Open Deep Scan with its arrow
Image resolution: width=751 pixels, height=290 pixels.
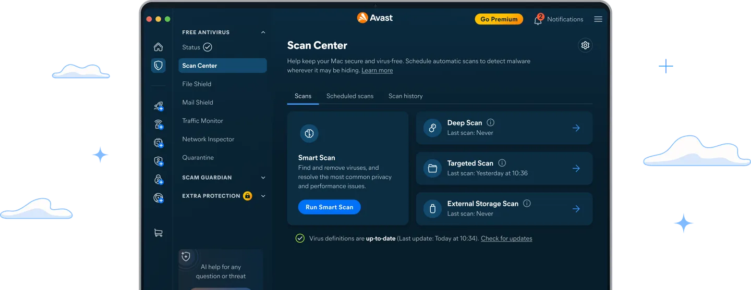(576, 128)
